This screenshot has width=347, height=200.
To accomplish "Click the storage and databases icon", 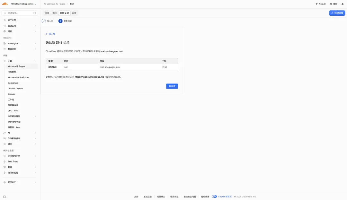I will [4, 139].
